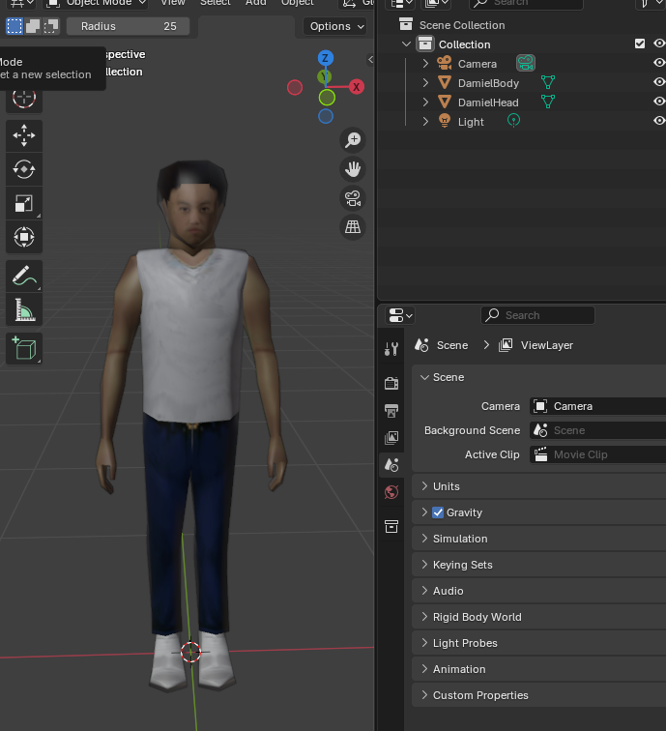Select the Add Cube tool
Viewport: 666px width, 731px height.
click(24, 349)
